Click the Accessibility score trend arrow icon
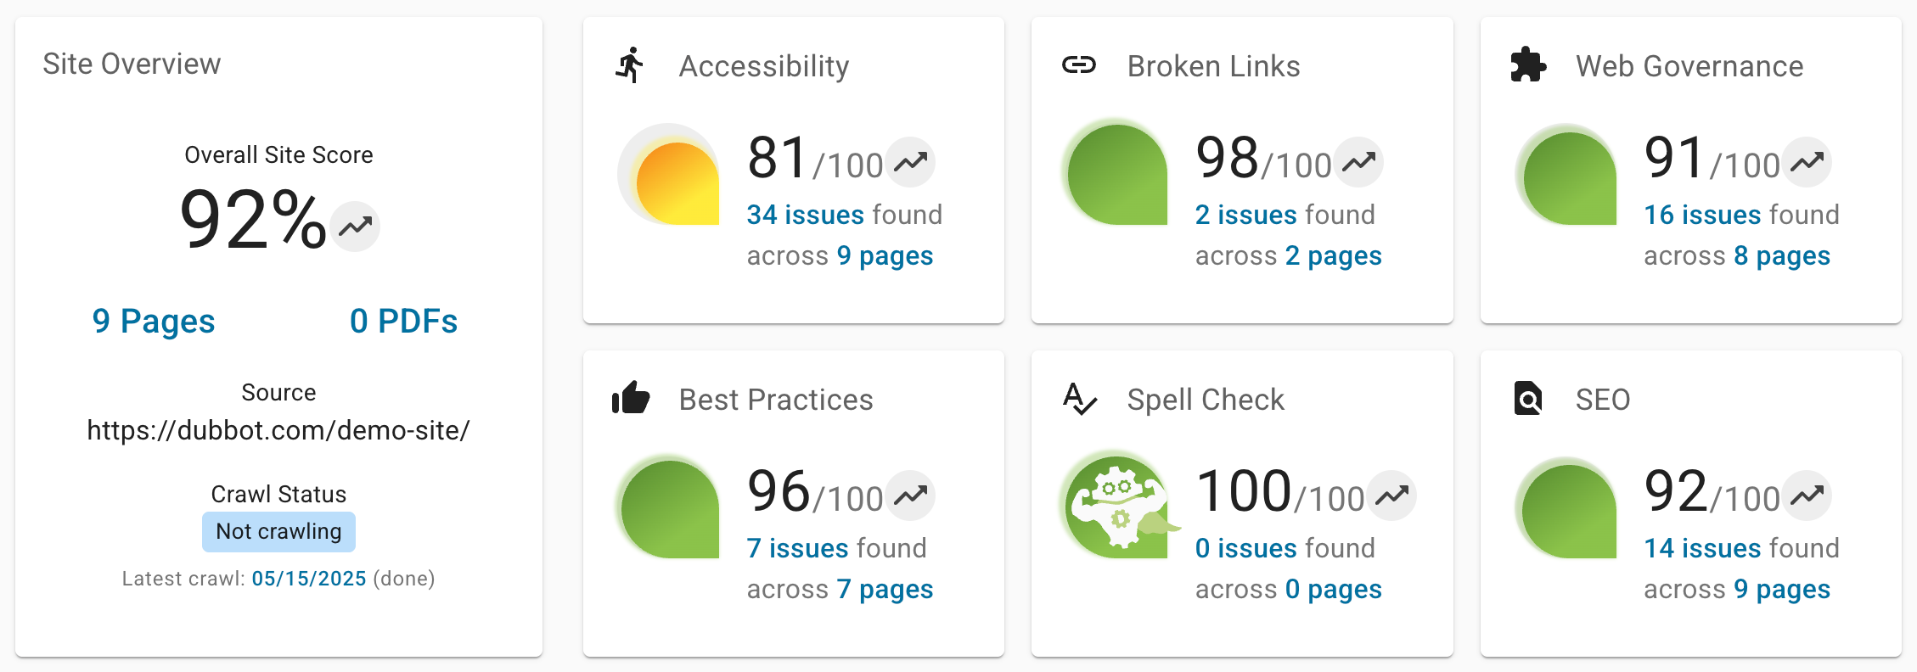The width and height of the screenshot is (1917, 672). 911,161
